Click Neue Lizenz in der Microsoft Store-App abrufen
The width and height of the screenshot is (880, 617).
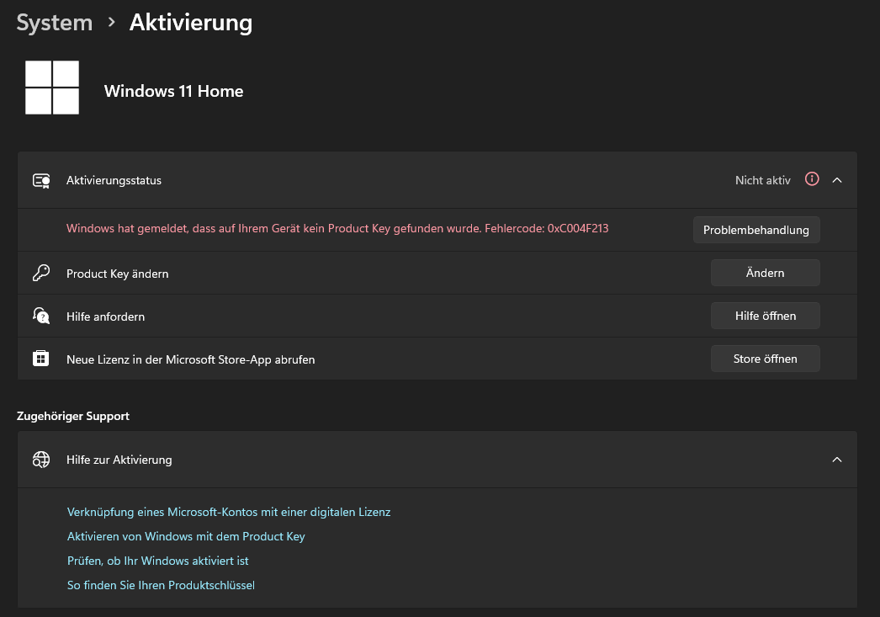coord(191,360)
